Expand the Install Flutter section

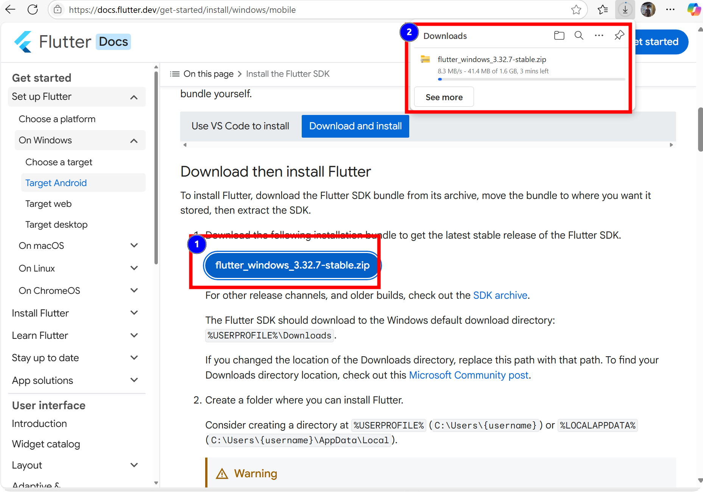tap(134, 313)
